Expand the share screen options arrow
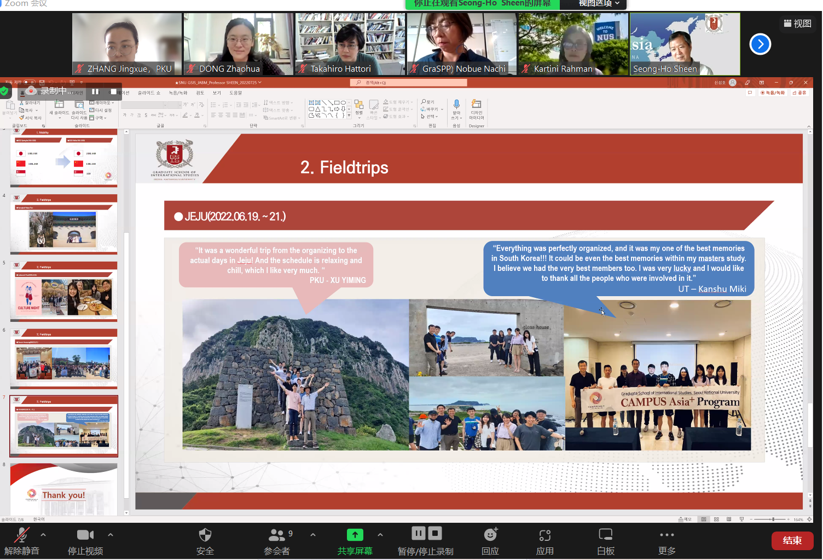 (380, 535)
